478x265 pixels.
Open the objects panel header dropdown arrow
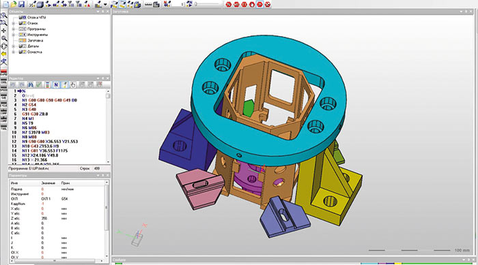(x=98, y=12)
